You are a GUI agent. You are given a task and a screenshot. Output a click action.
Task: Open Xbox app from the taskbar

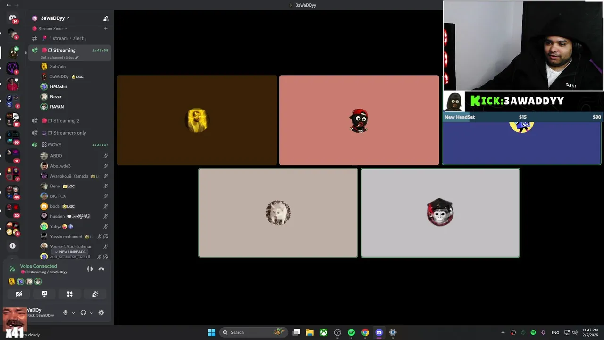(x=324, y=332)
